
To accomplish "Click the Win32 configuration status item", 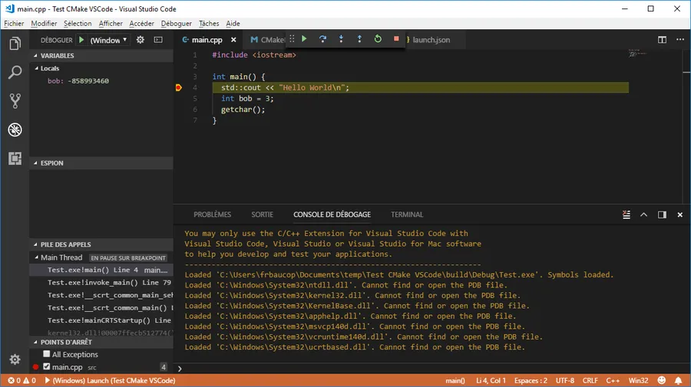I will coord(638,380).
